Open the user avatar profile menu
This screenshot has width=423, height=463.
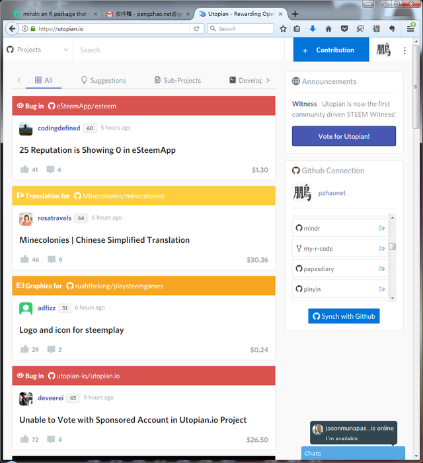tap(383, 50)
